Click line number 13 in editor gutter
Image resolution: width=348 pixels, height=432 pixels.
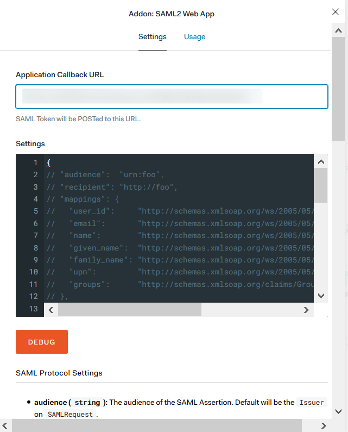(35, 309)
